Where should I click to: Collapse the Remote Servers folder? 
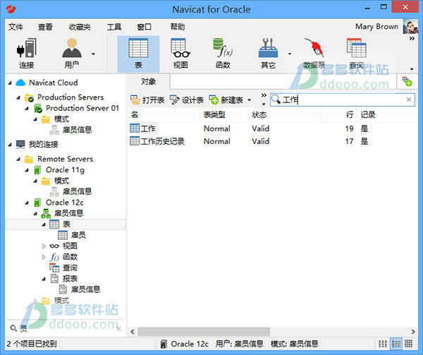tap(18, 160)
